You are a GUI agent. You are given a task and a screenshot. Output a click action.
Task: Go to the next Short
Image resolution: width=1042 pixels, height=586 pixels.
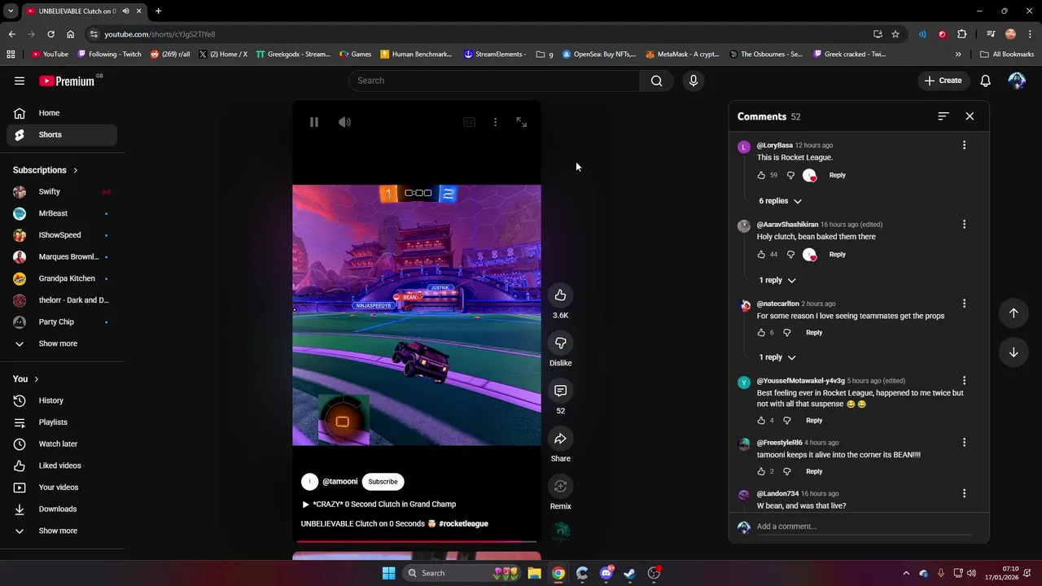1014,352
